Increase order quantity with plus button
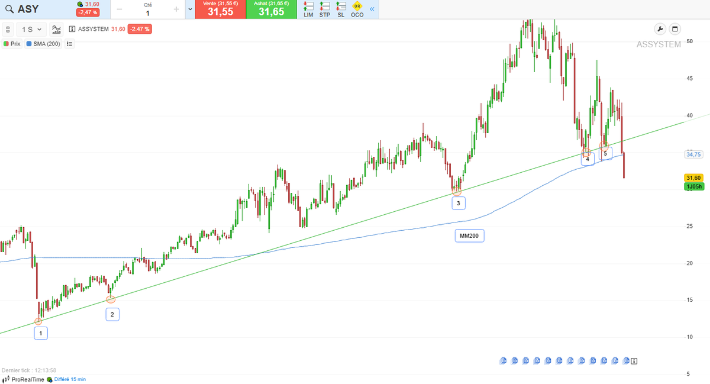This screenshot has width=710, height=384. [176, 9]
